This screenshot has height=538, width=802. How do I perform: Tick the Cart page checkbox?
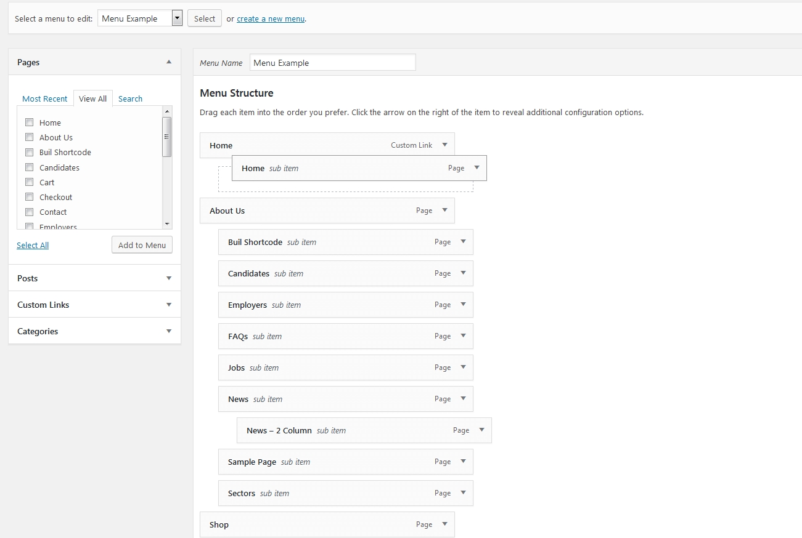pos(29,182)
